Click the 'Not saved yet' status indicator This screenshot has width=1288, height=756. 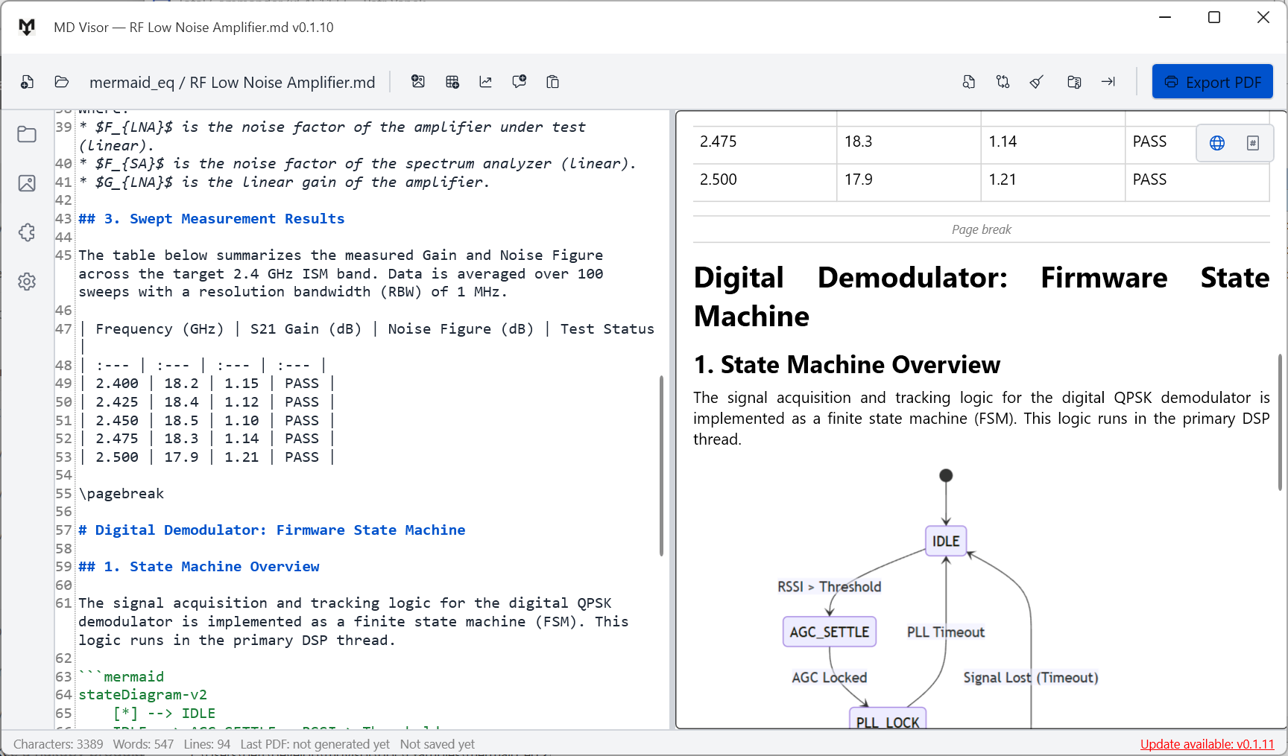click(x=438, y=744)
